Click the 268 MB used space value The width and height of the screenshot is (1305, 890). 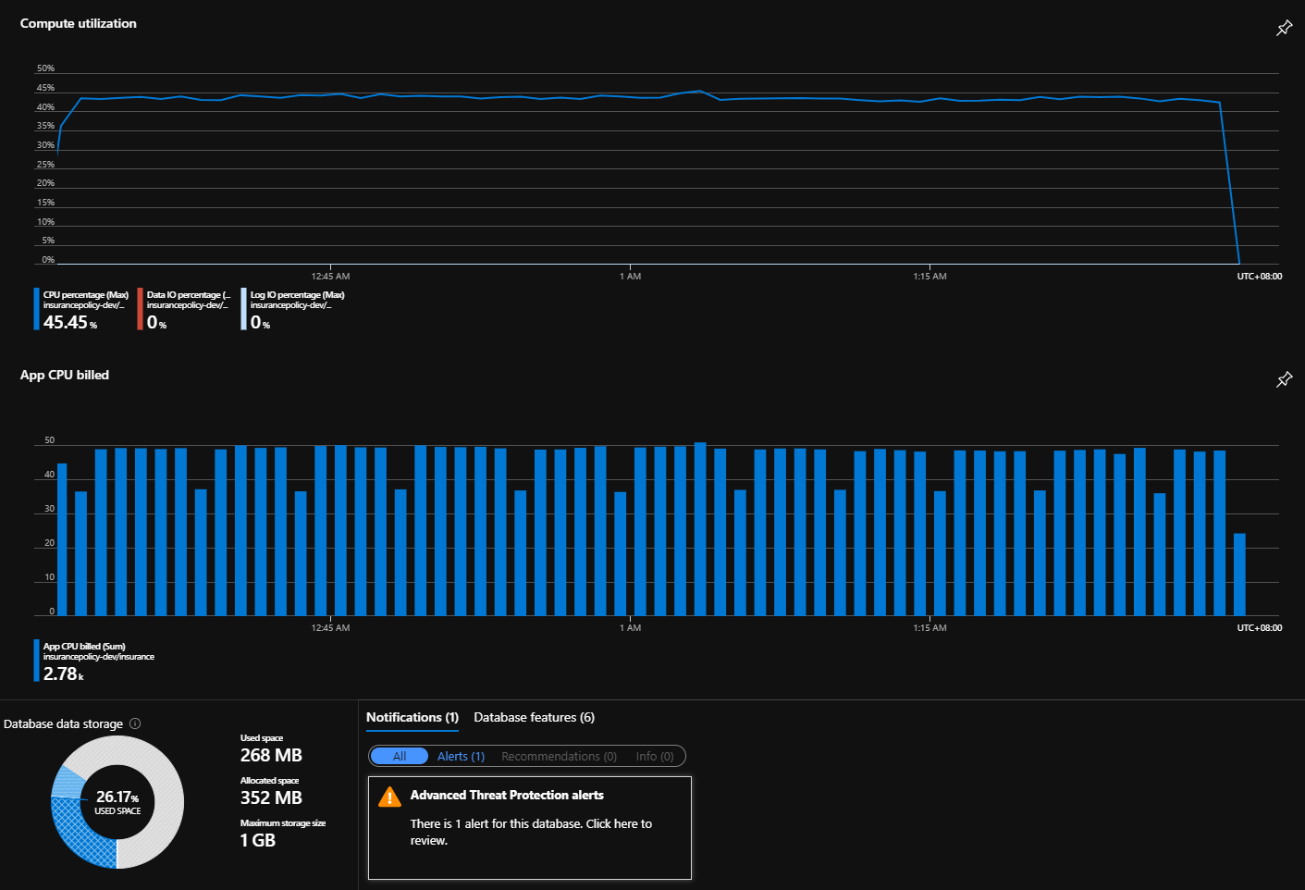click(271, 755)
